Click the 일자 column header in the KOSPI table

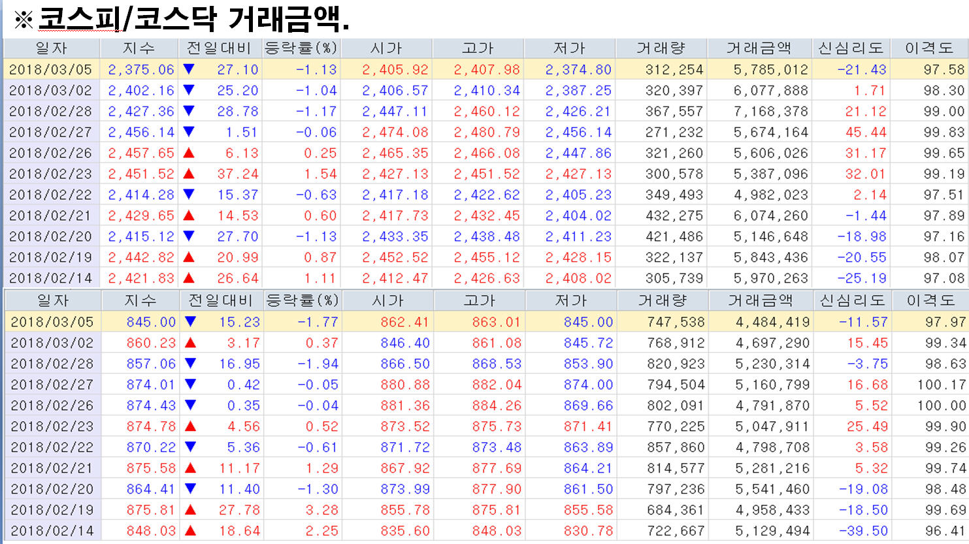click(x=51, y=48)
